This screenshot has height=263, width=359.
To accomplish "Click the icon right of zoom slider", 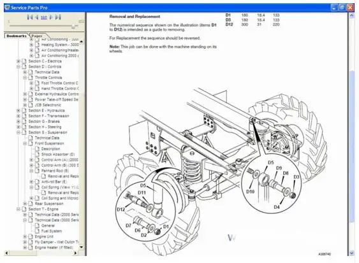I will [81, 22].
